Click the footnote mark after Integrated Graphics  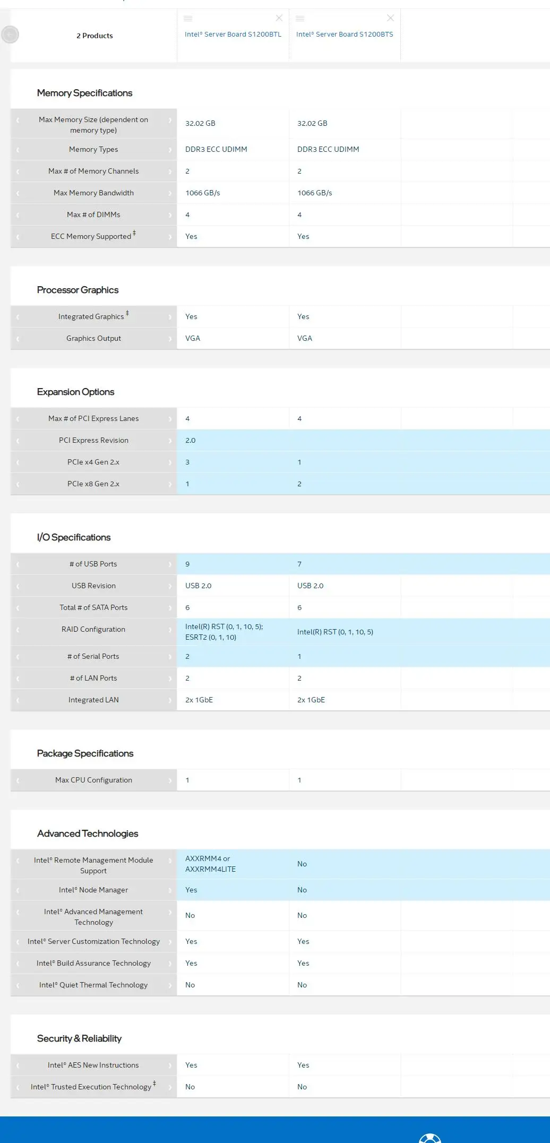pos(127,313)
